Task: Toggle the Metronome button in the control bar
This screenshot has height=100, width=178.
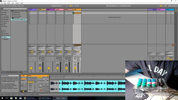Action: (x=17, y=6)
